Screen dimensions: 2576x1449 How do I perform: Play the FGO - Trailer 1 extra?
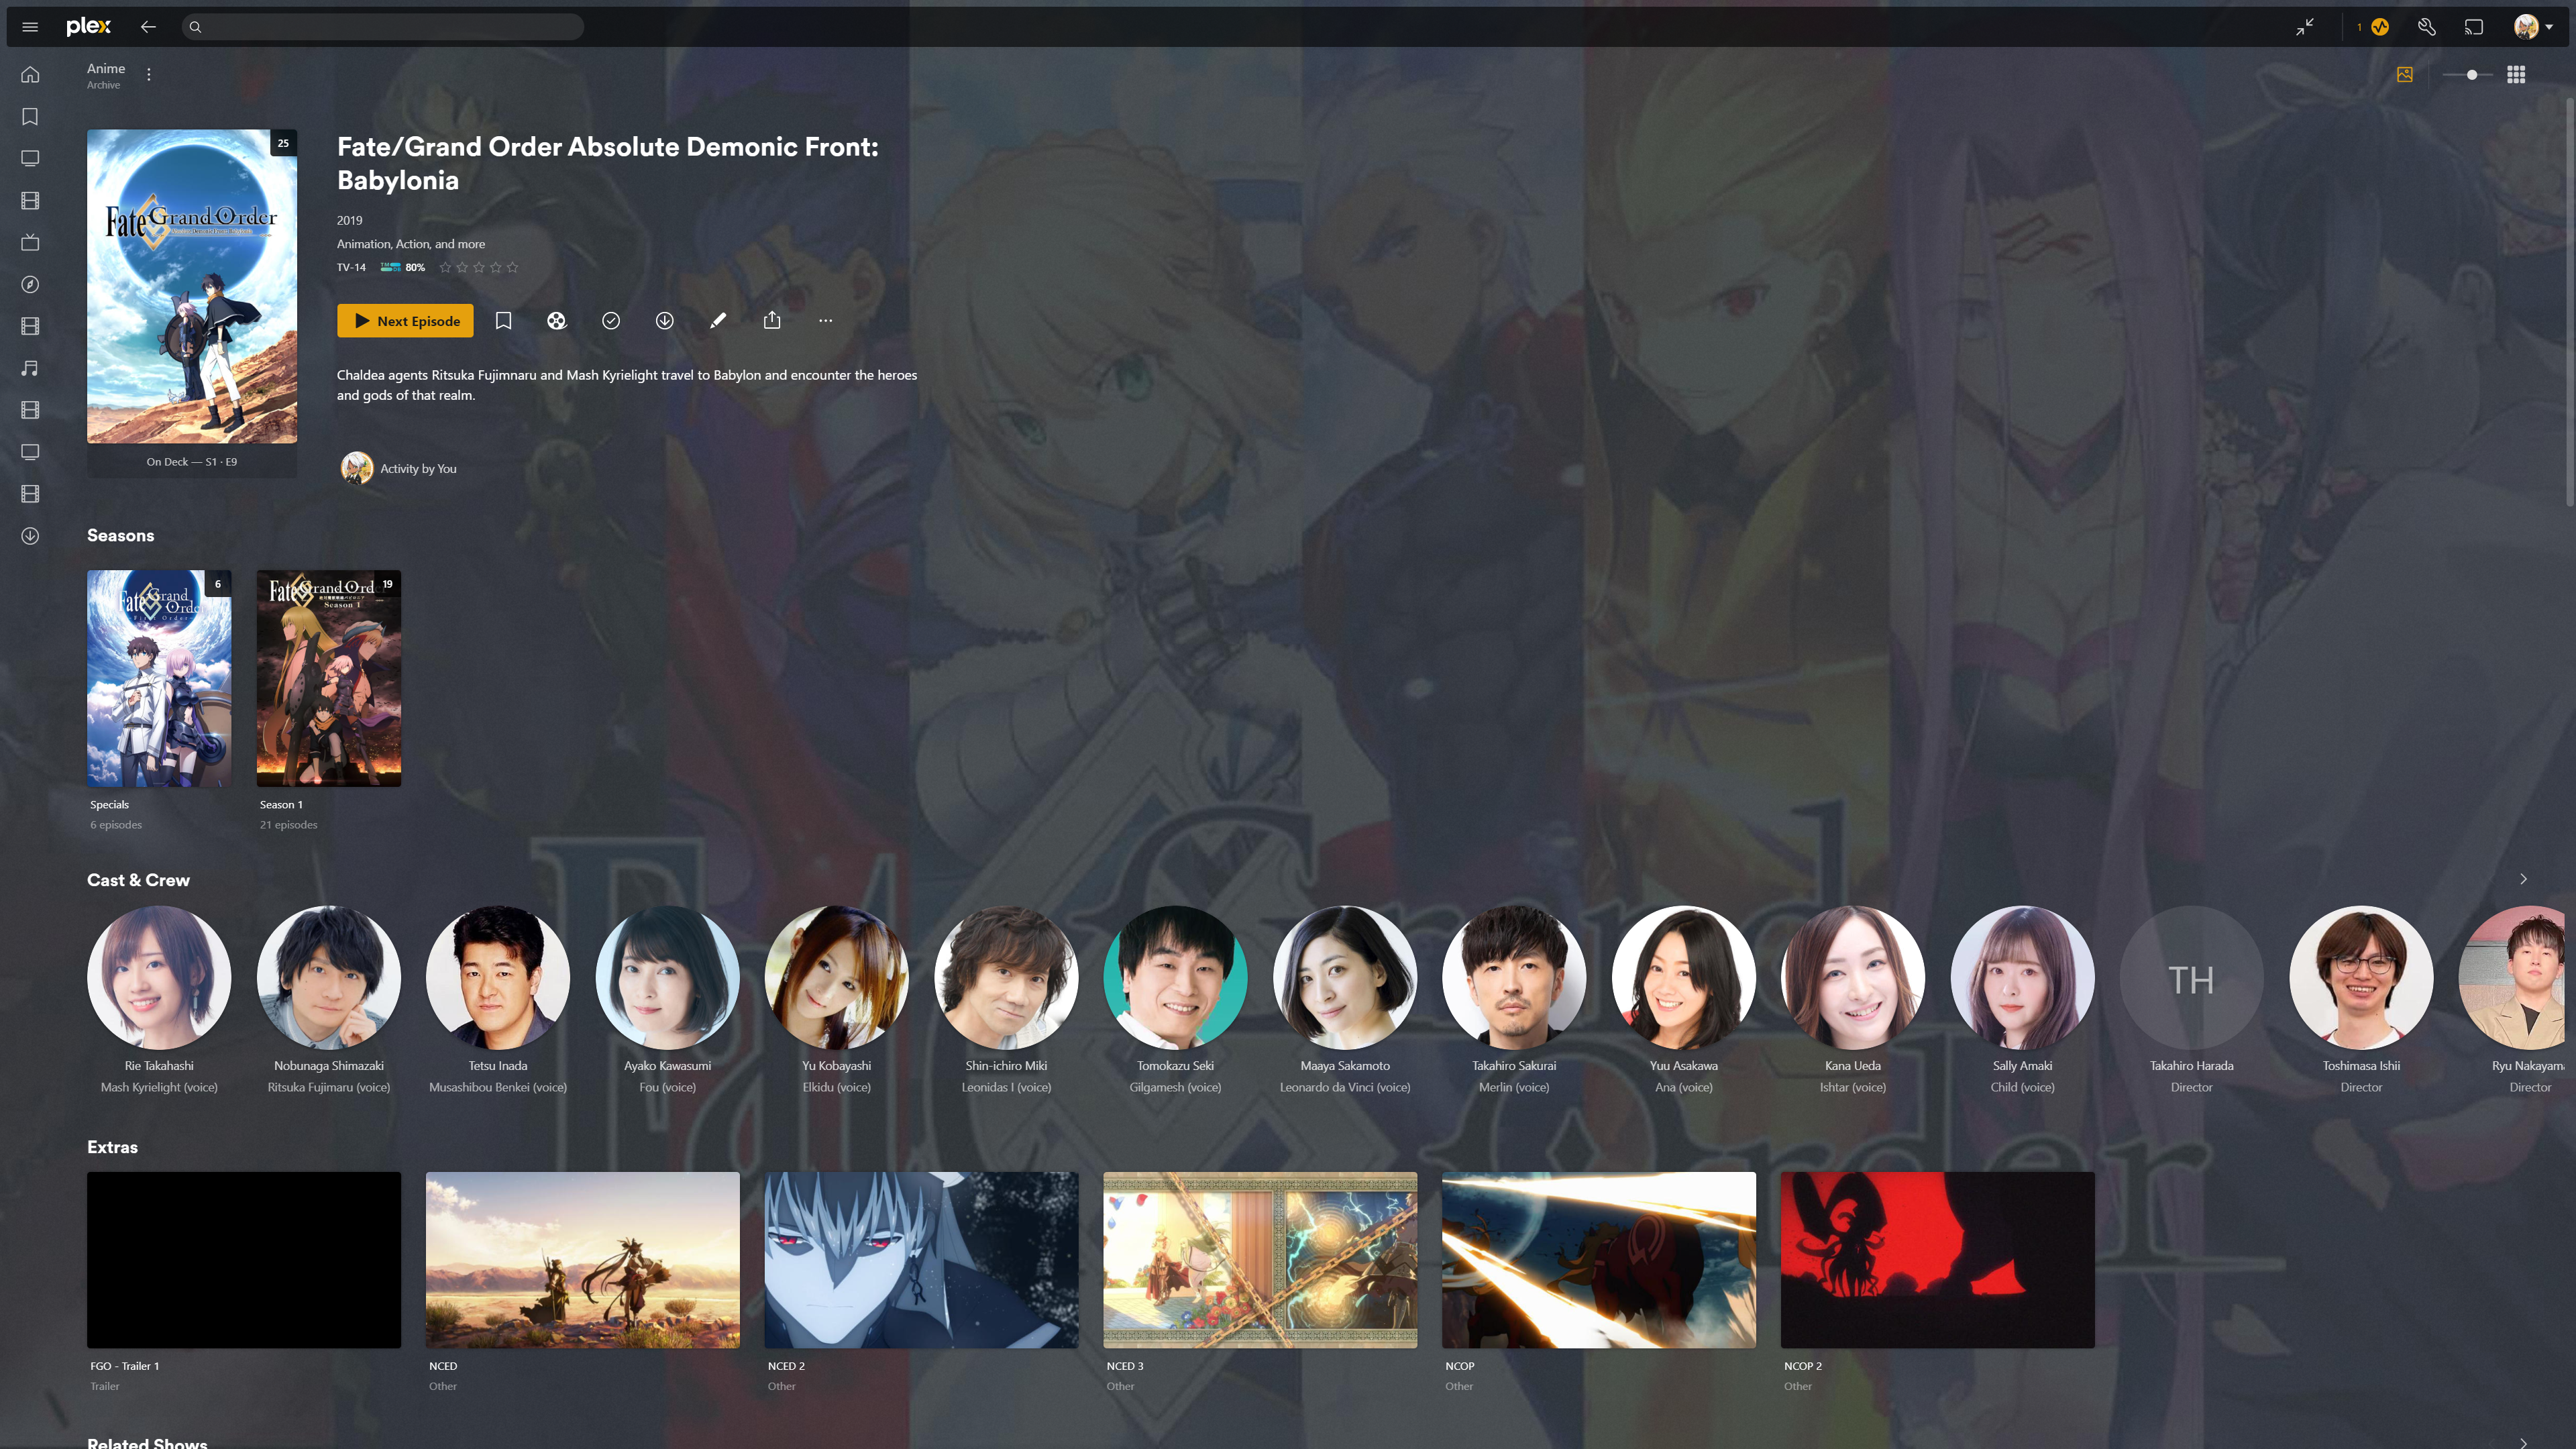244,1260
